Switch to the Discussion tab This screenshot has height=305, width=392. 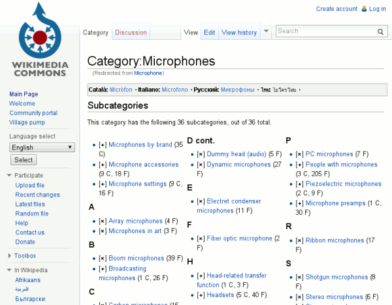coord(131,32)
